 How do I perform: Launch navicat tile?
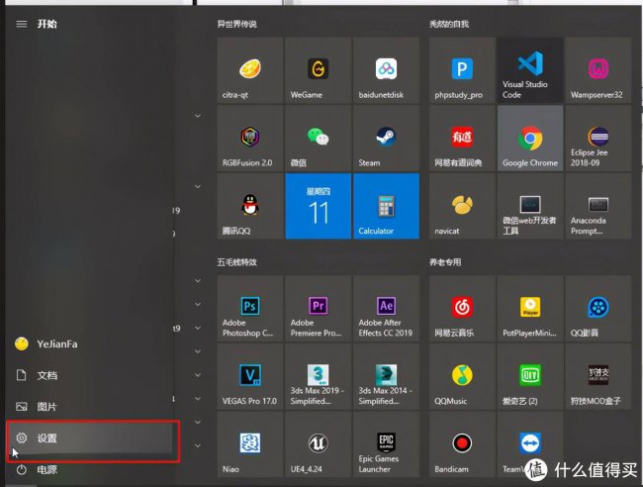[x=462, y=206]
